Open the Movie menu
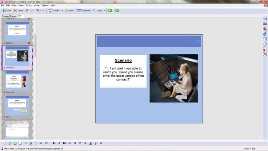Viewport: 268px width, 151px height. click(x=36, y=5)
